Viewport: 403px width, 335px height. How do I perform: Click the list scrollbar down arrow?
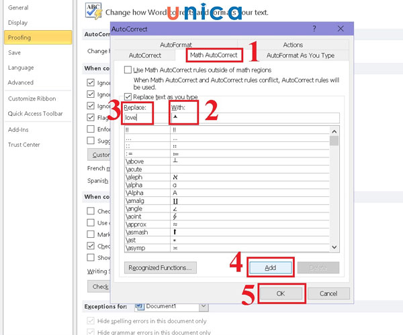point(334,247)
